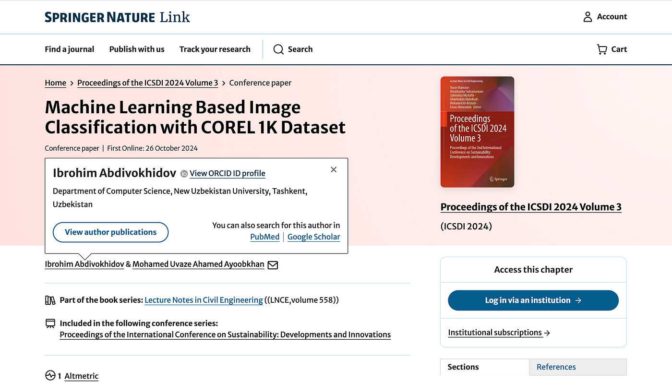Switch to the References tab
This screenshot has width=672, height=382.
(x=556, y=367)
